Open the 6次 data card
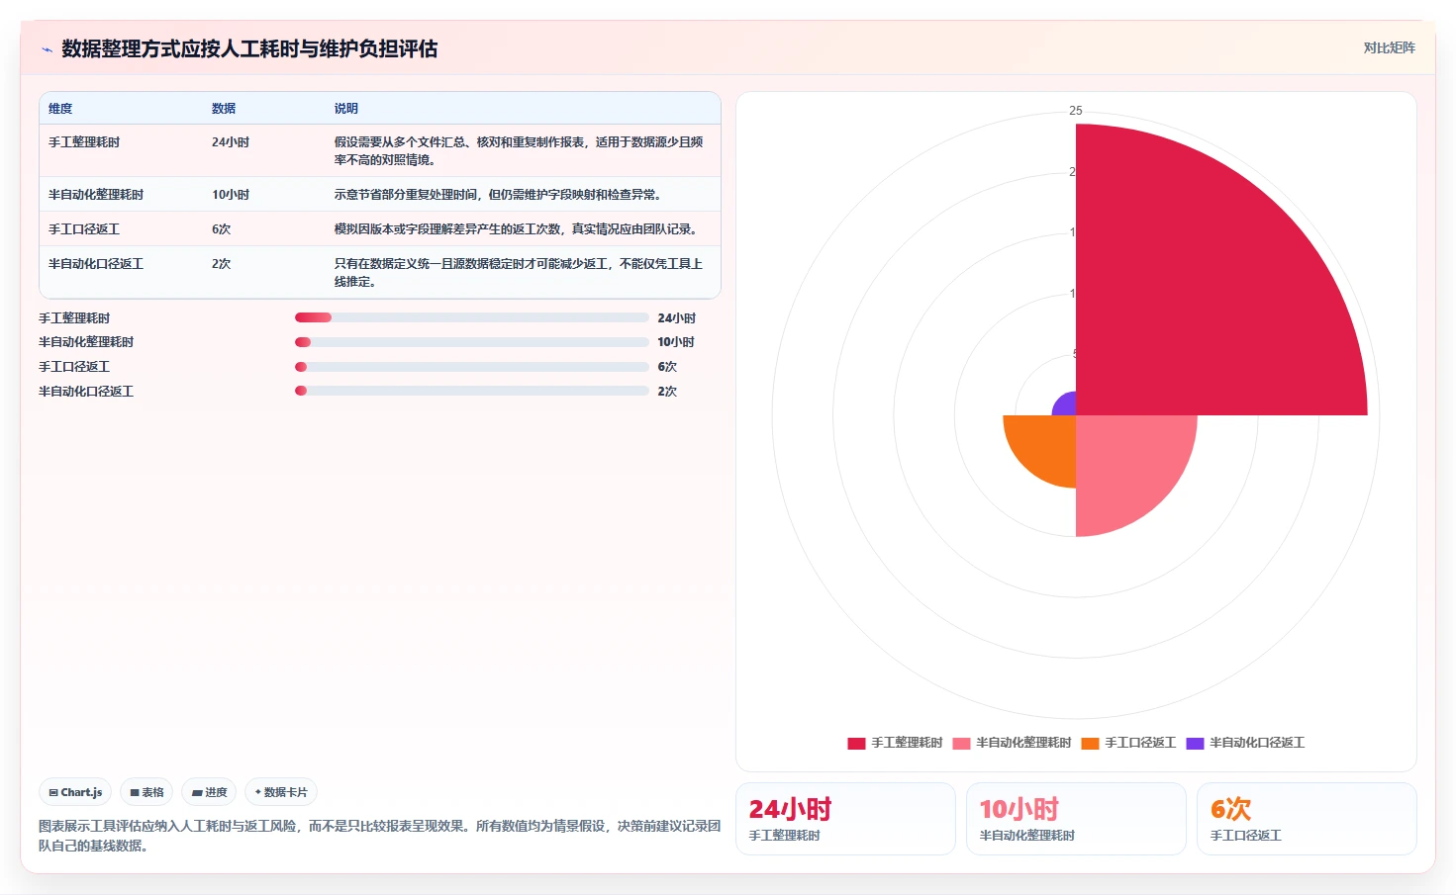1456x895 pixels. point(1307,819)
